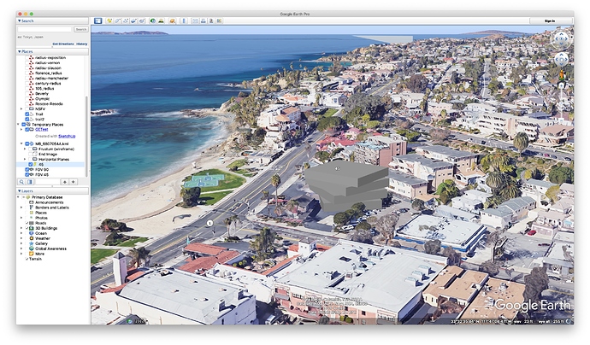Click the Add Image Overlay icon
Screen dimensions: 590x345
click(x=134, y=20)
